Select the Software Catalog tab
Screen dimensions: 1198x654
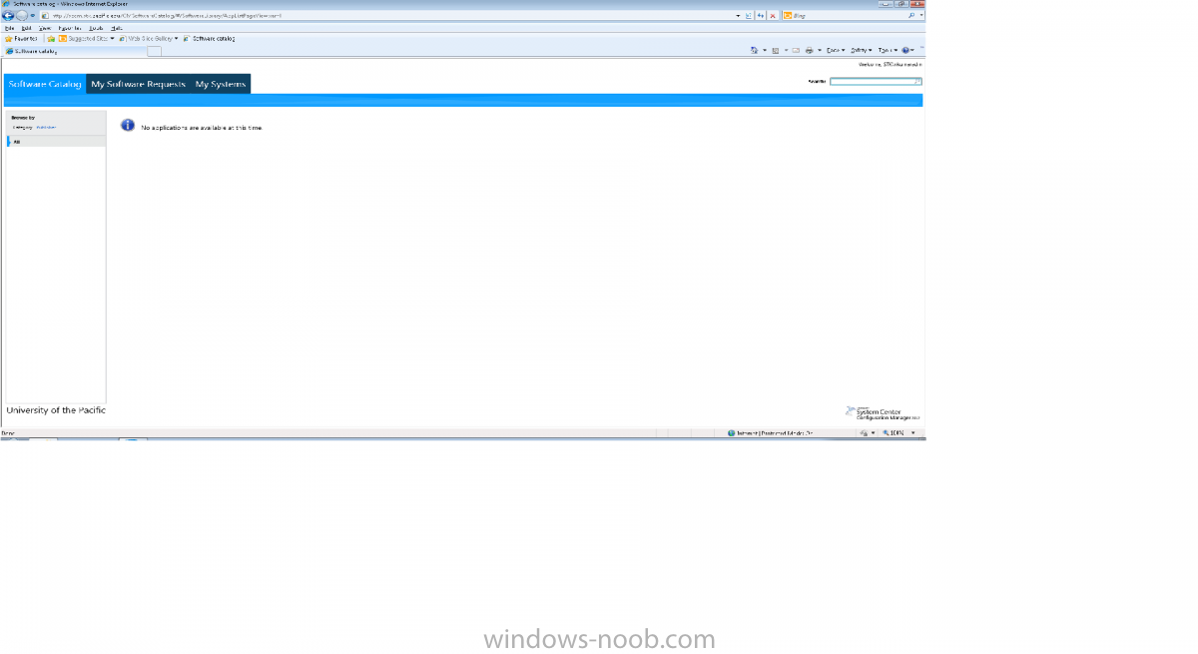click(45, 85)
